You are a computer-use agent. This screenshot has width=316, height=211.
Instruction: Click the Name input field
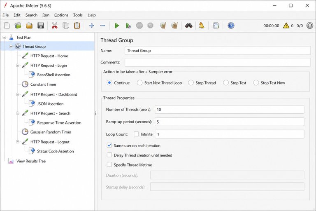(x=218, y=50)
